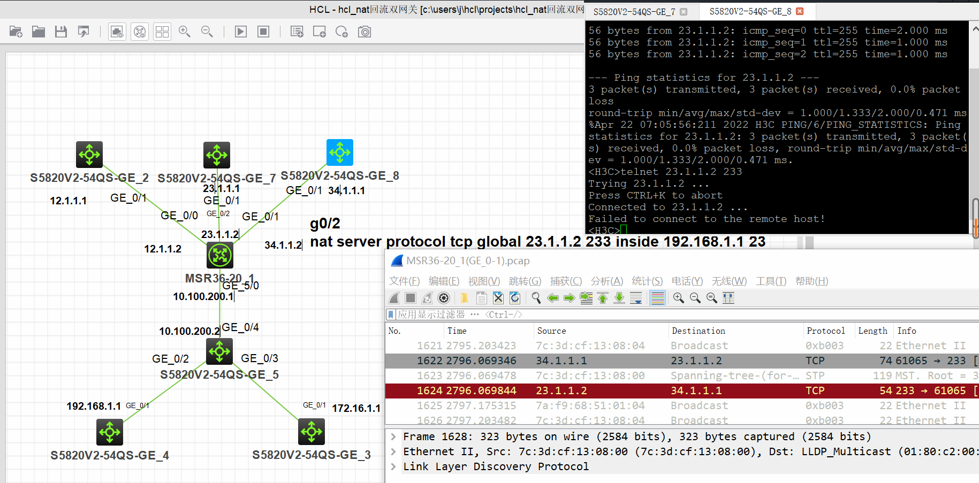
Task: Expand the Link Layer Discovery Protocol row
Action: (x=393, y=466)
